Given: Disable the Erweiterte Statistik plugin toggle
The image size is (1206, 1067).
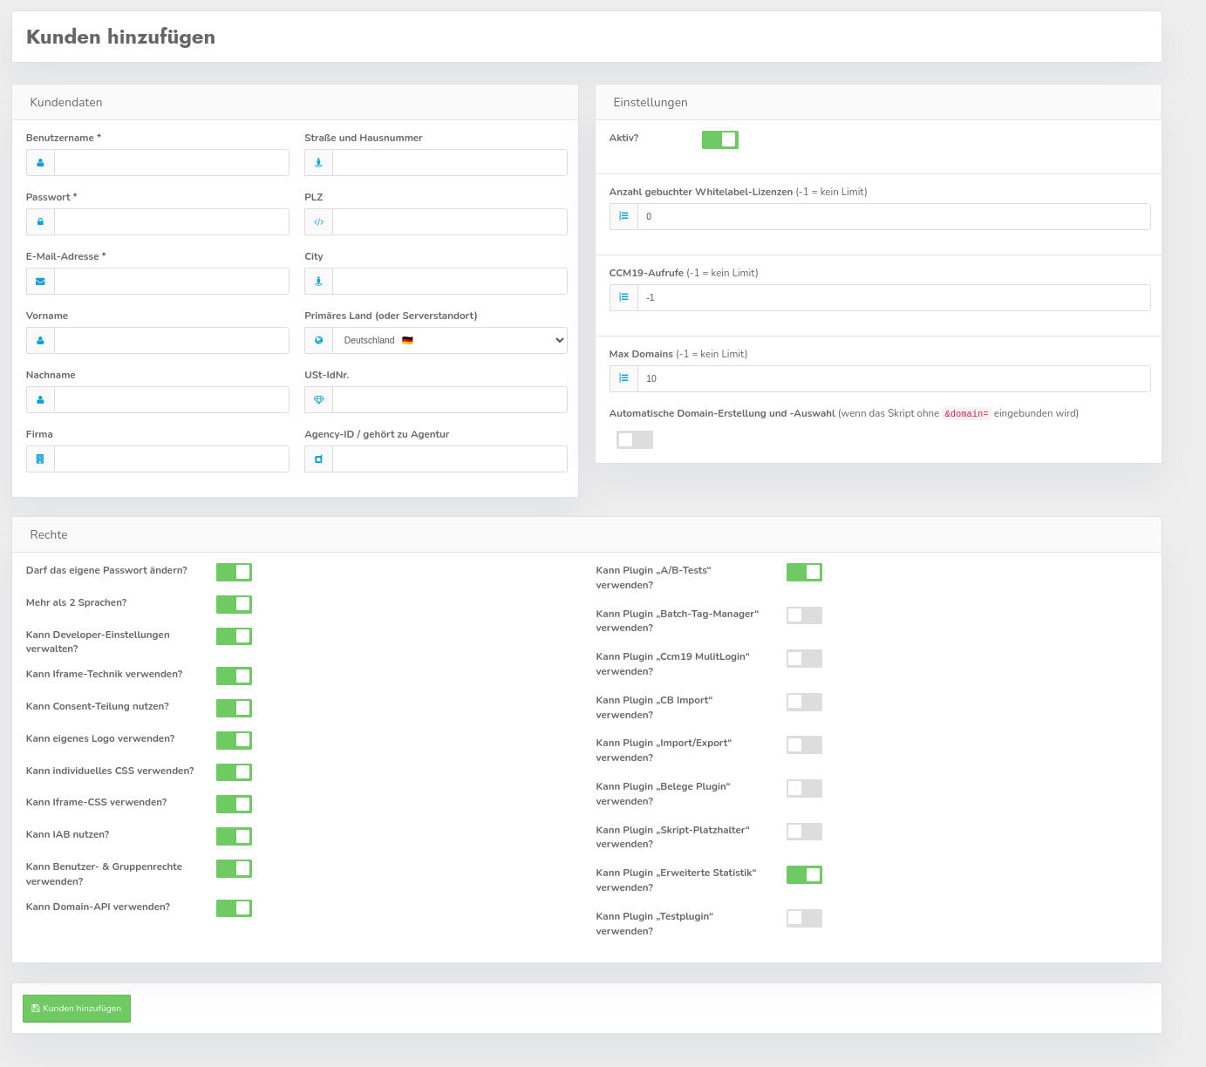Looking at the screenshot, I should coord(803,874).
